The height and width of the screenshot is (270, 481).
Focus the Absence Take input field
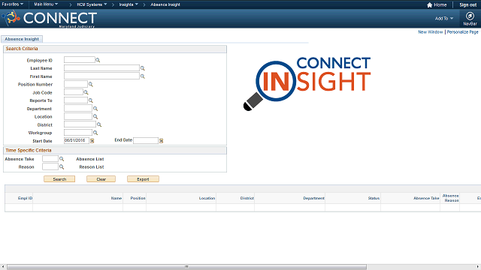coord(50,158)
